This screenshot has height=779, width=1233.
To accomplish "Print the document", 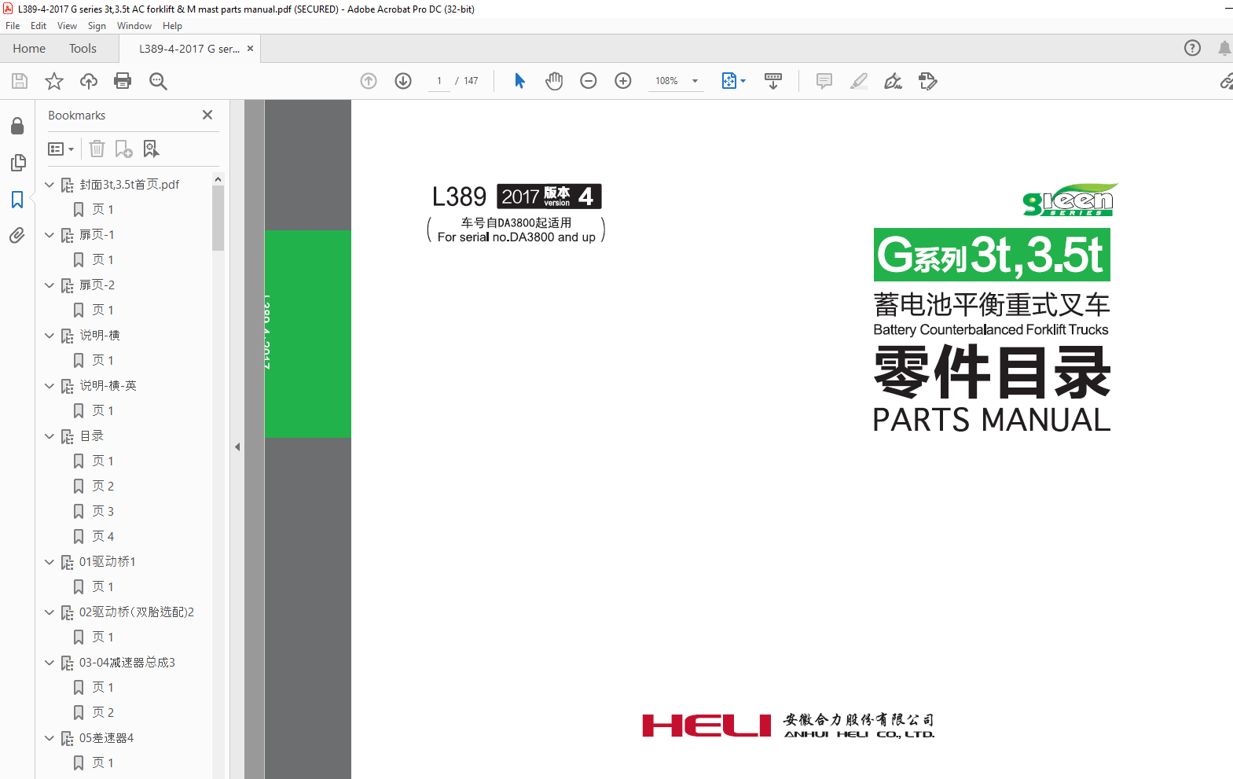I will pos(123,81).
